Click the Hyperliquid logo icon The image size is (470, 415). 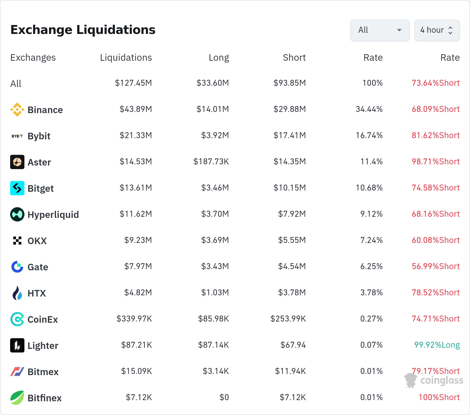[17, 215]
